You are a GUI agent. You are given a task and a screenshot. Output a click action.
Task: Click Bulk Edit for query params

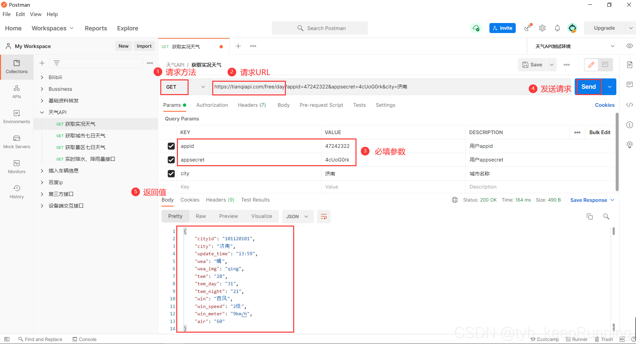(600, 132)
